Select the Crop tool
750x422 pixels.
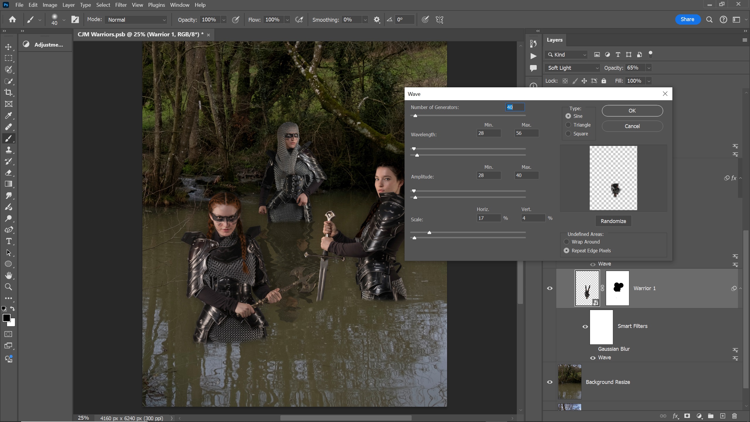coord(8,93)
